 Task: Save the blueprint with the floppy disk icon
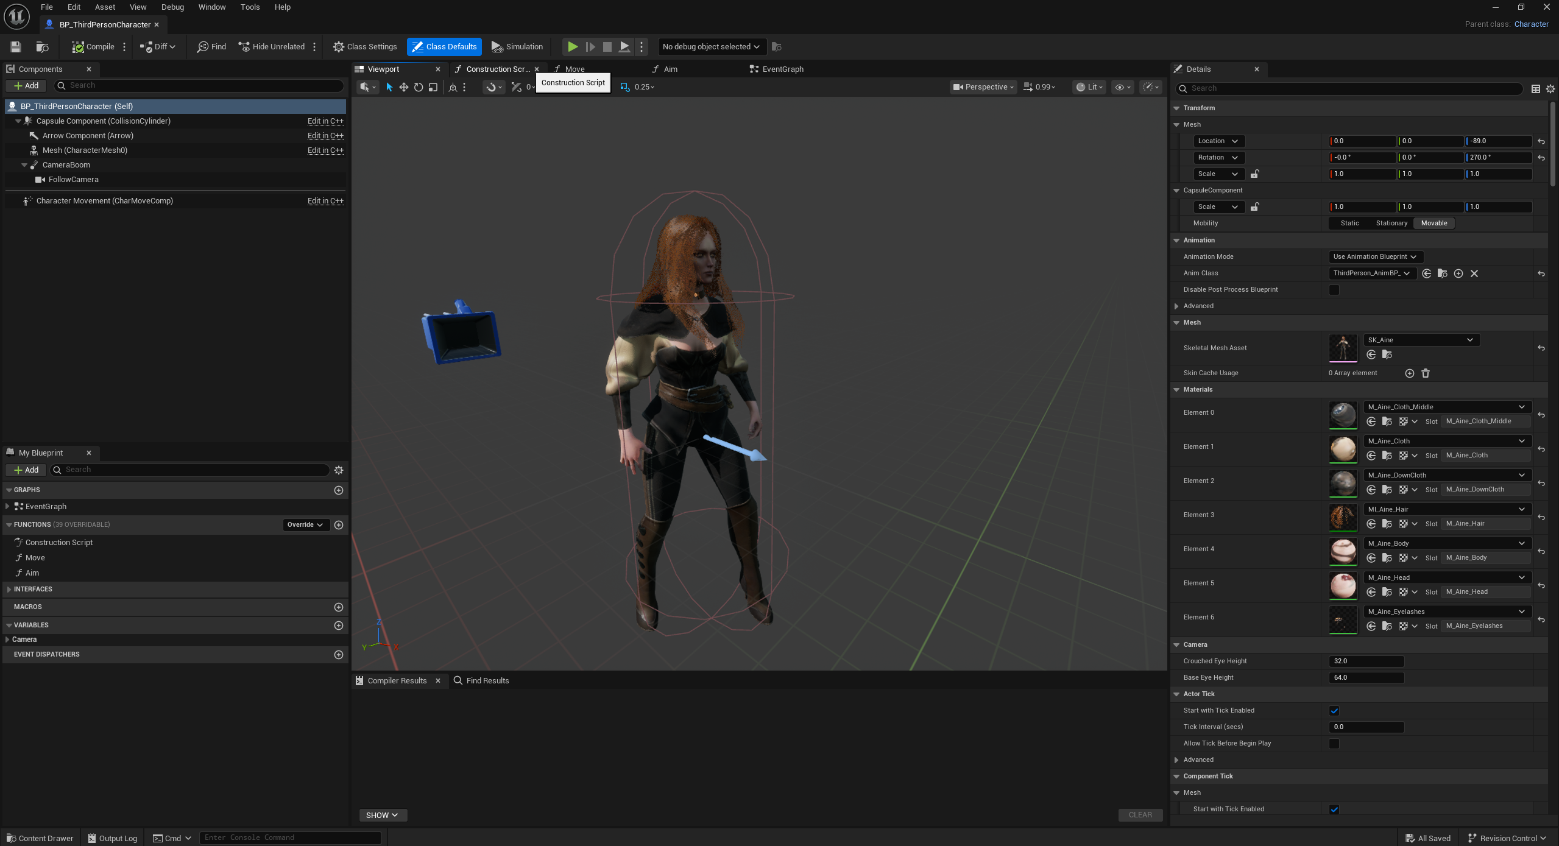[x=16, y=47]
